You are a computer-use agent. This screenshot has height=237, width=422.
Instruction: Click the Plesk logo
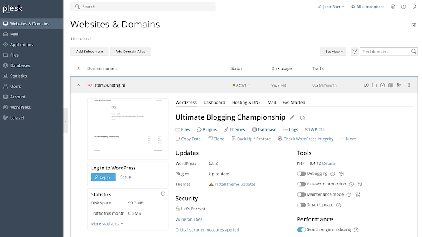(x=12, y=8)
